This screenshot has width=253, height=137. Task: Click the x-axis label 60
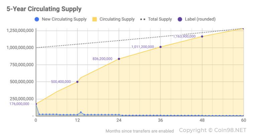244,120
